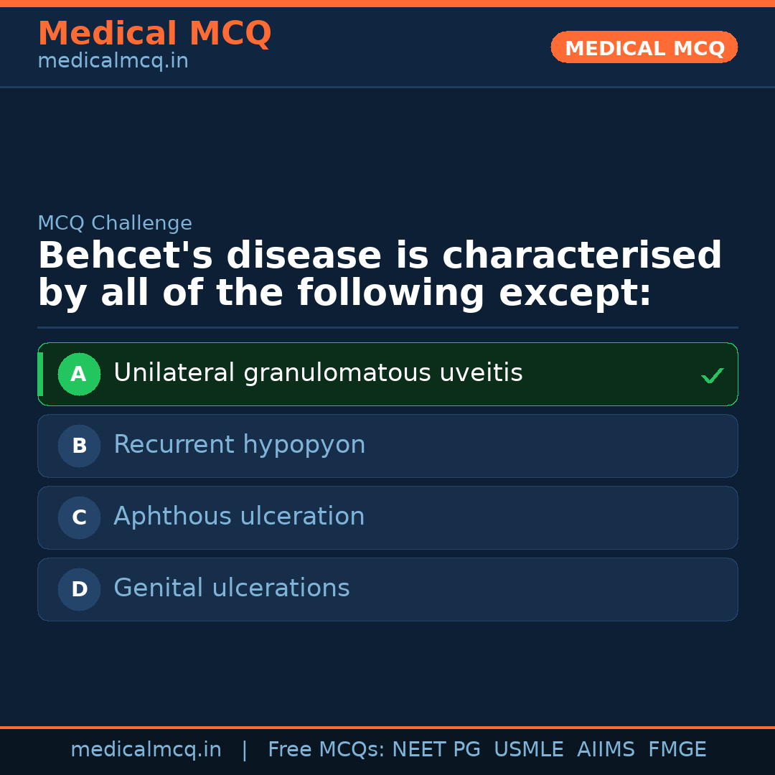Select the B option circle
Viewport: 775px width, 775px height.
(x=79, y=446)
